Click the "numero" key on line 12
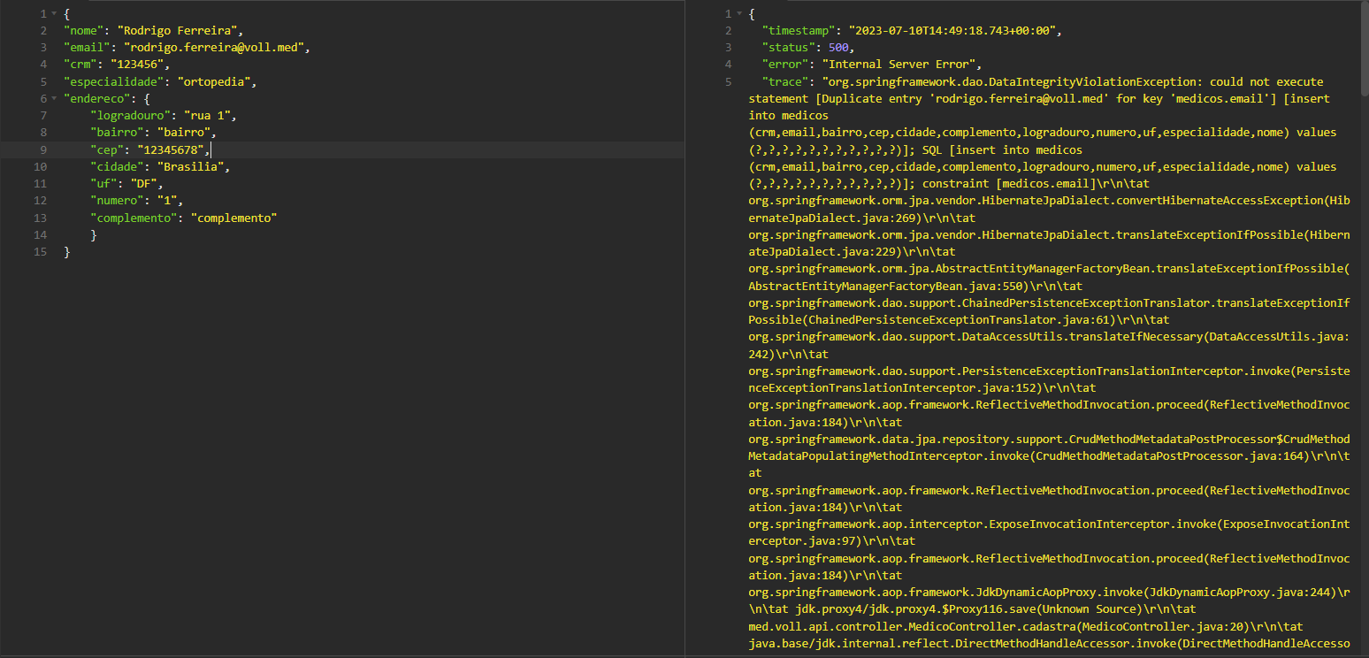 pyautogui.click(x=118, y=201)
